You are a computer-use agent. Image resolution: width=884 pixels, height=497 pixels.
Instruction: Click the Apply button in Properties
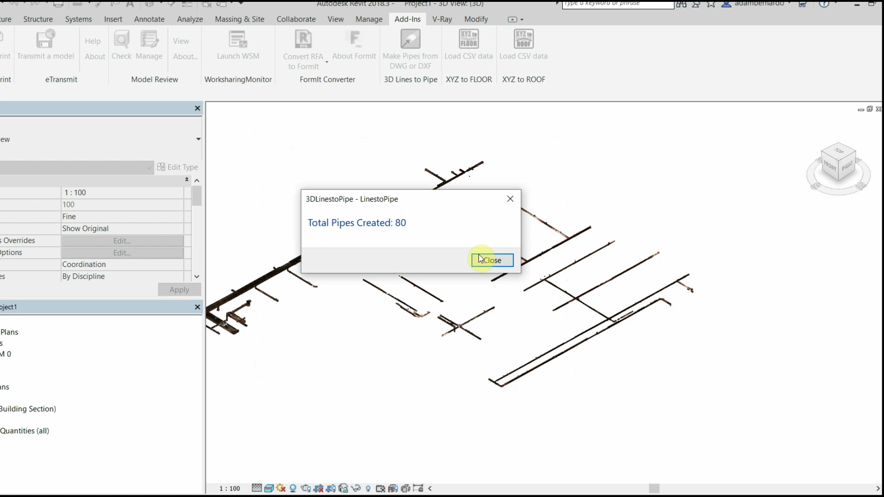click(179, 290)
